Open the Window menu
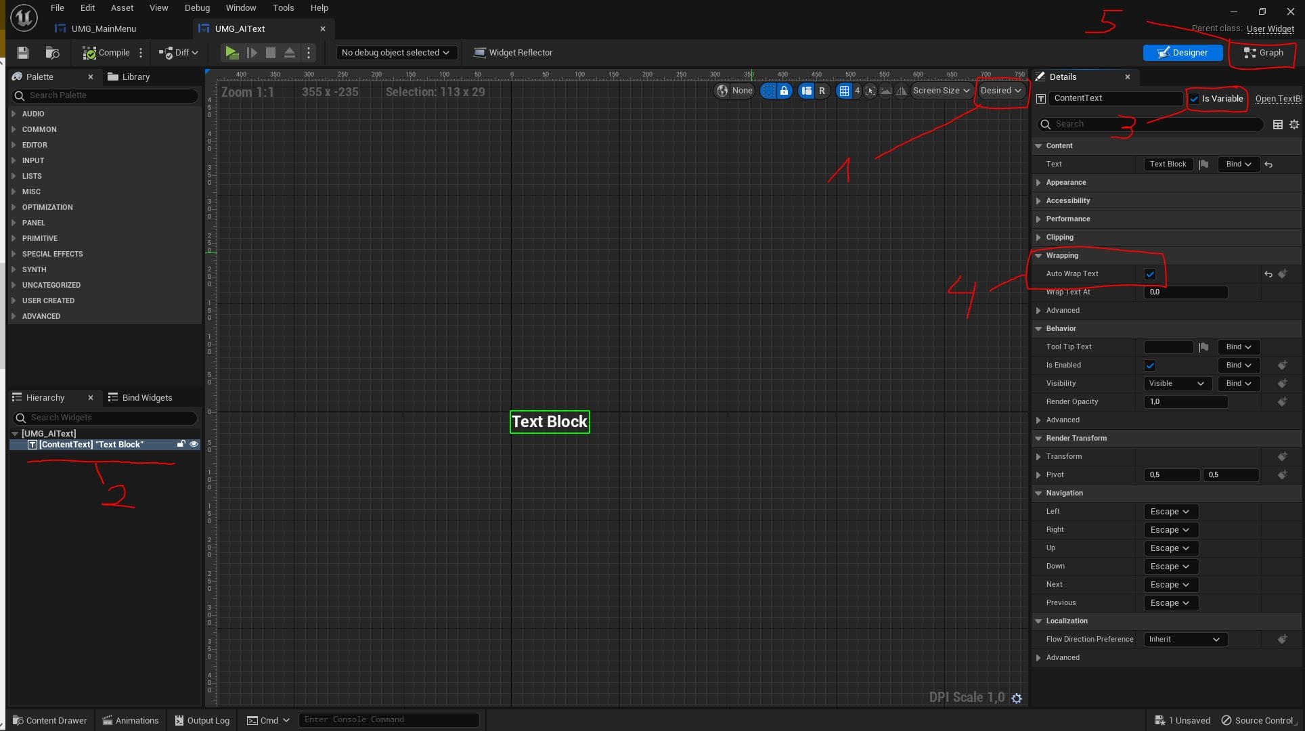1305x731 pixels. click(x=240, y=8)
